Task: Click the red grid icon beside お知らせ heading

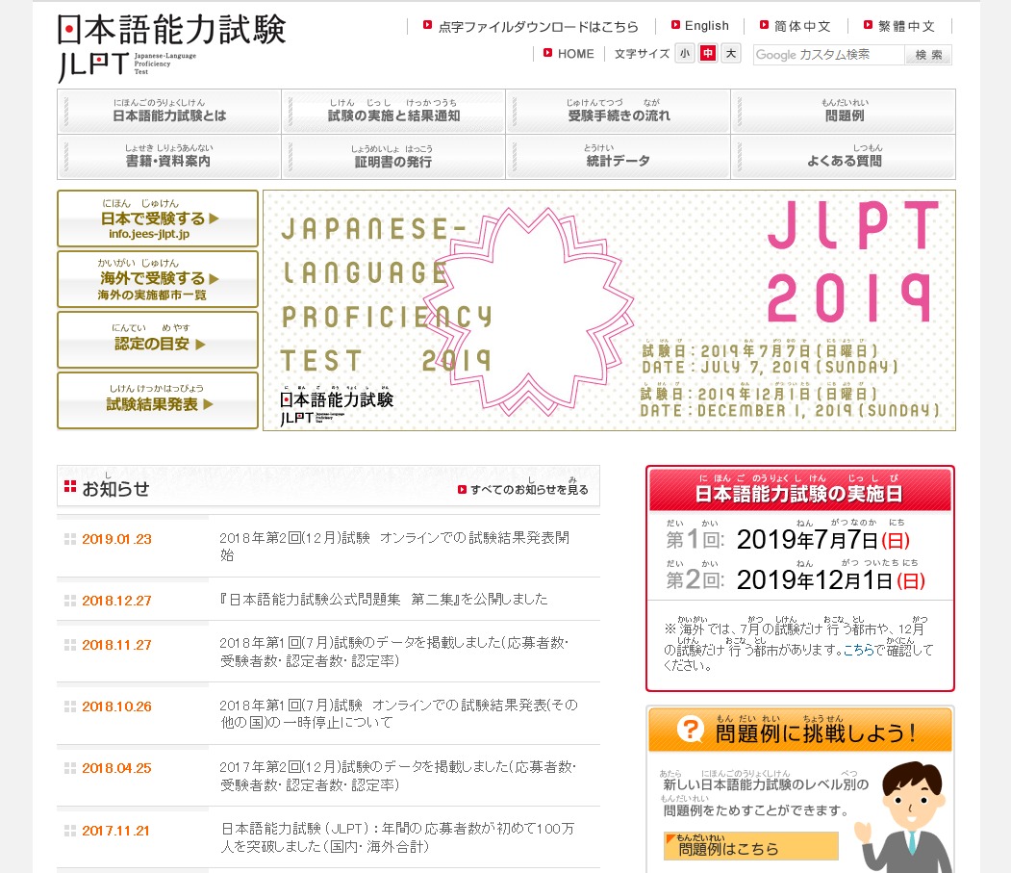Action: (70, 486)
